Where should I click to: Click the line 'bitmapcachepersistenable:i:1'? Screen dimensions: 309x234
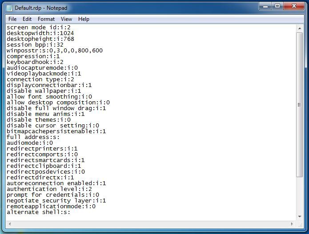(56, 131)
